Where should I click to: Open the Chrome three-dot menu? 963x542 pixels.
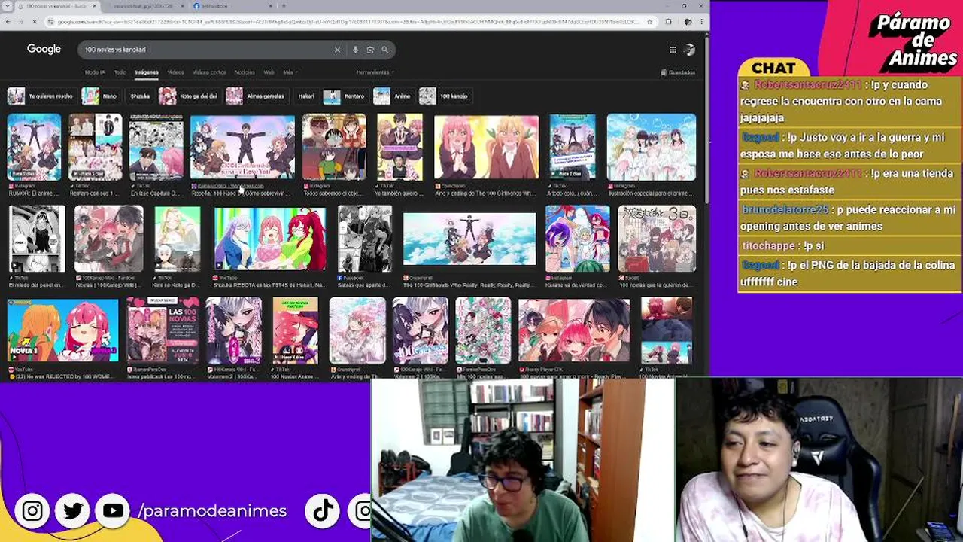[701, 22]
